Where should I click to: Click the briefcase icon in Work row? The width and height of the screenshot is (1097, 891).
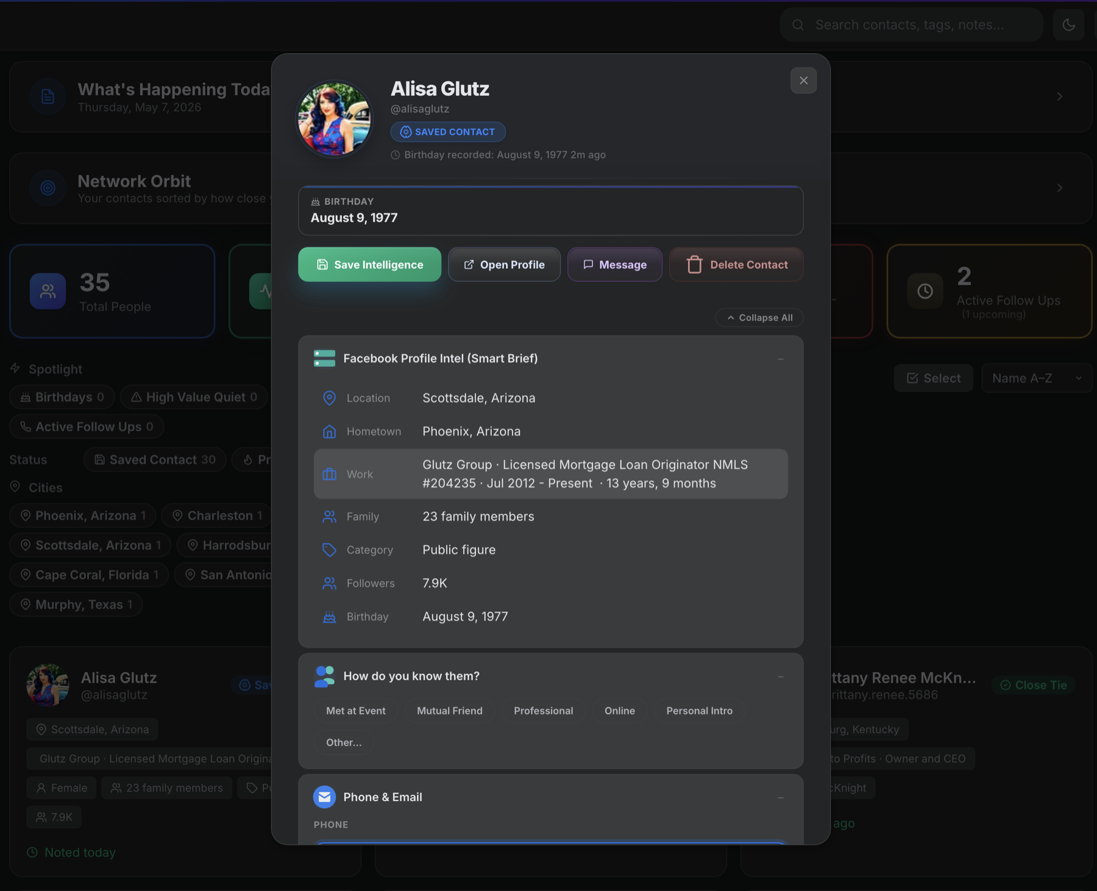[329, 474]
